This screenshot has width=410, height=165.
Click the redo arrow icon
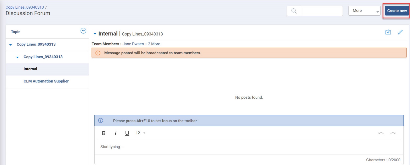click(x=393, y=133)
